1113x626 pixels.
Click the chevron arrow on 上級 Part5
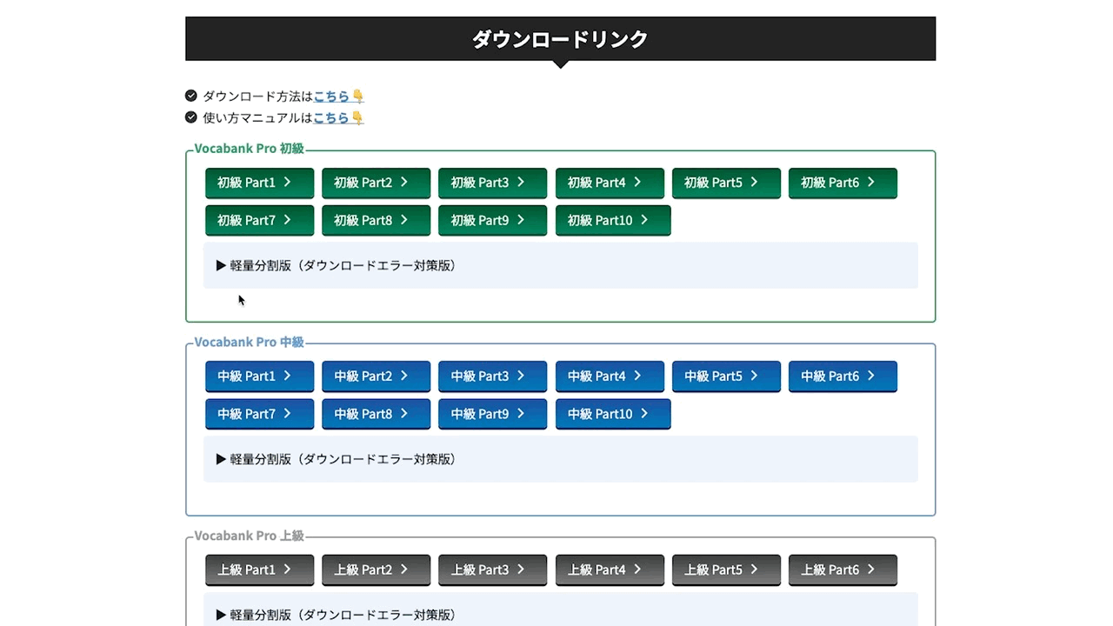pyautogui.click(x=754, y=569)
